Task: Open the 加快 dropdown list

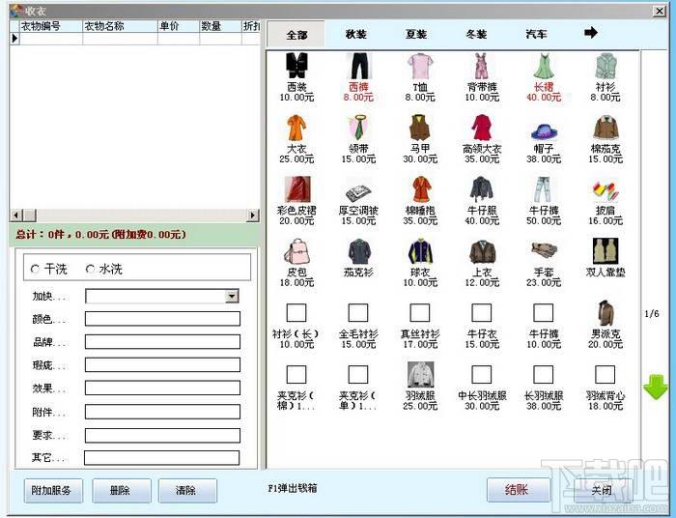Action: click(x=232, y=296)
